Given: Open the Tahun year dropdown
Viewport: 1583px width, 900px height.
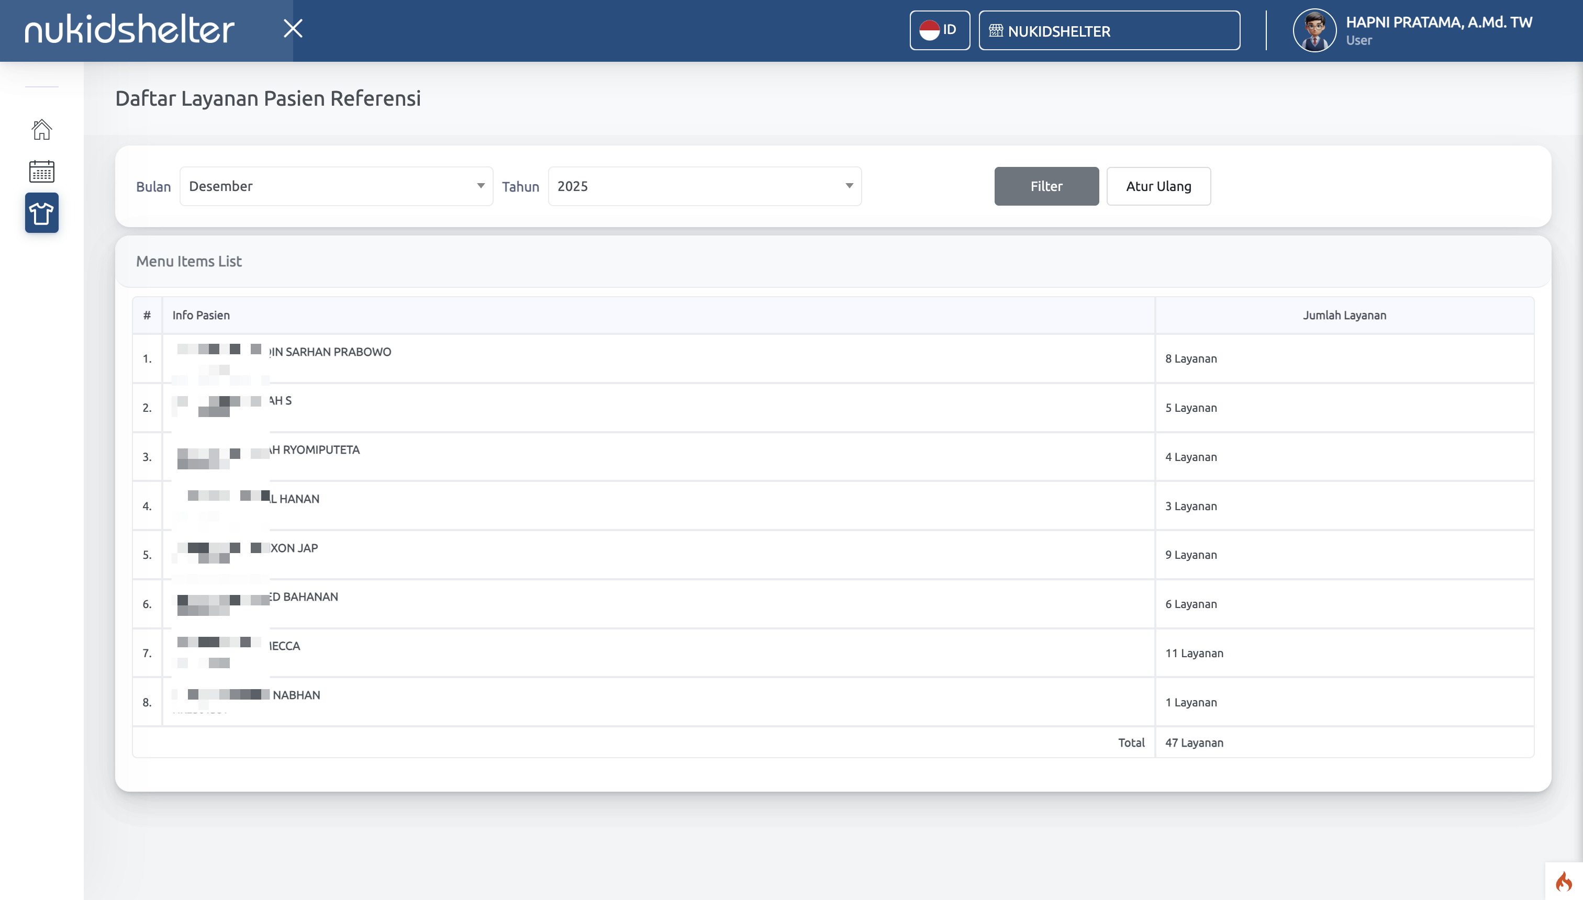Looking at the screenshot, I should coord(704,186).
